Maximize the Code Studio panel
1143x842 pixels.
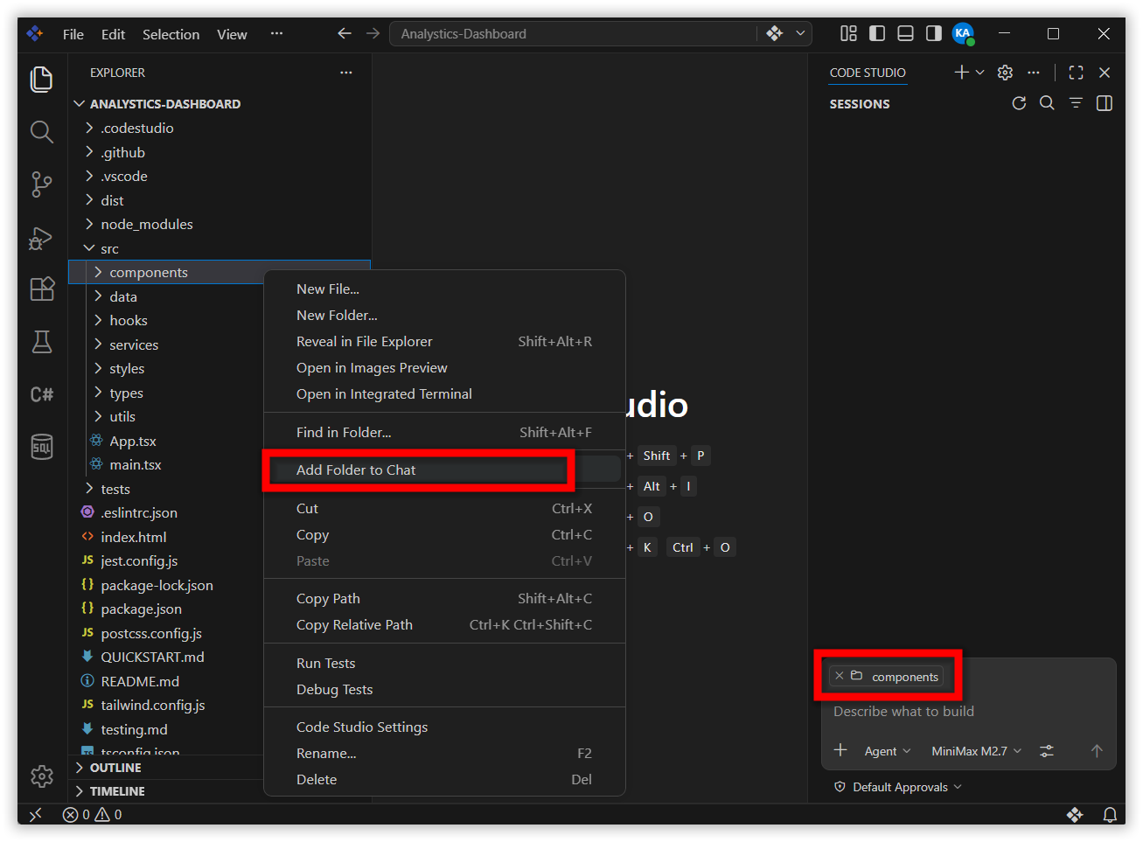[1076, 73]
